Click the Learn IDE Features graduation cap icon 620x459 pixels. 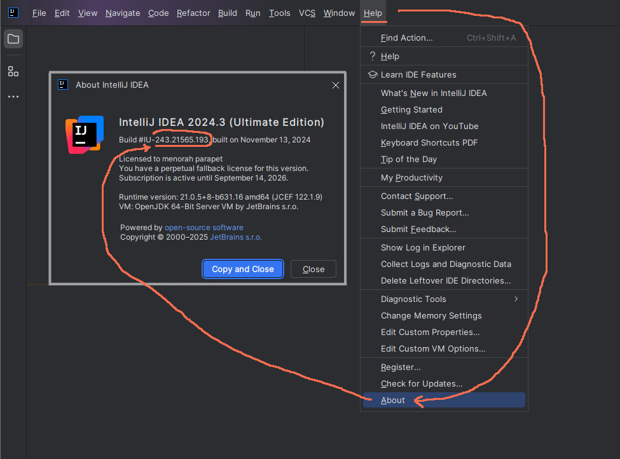372,74
